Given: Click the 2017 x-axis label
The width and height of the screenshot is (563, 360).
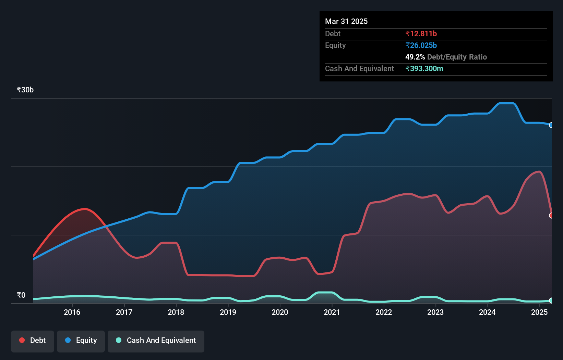Looking at the screenshot, I should [124, 312].
